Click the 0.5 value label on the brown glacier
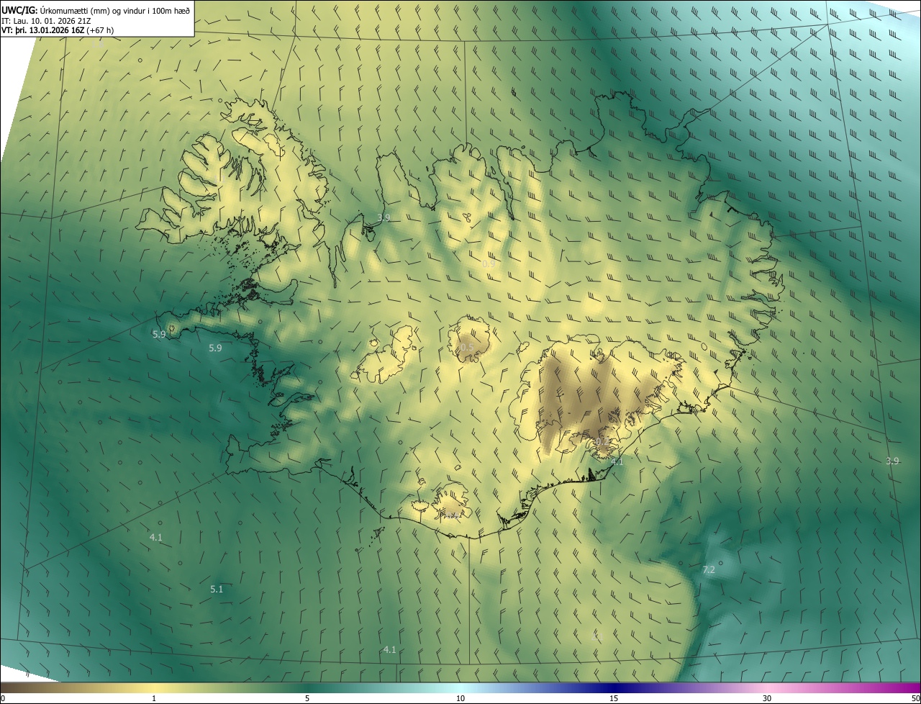Screen dimensions: 921x704 (x=467, y=347)
